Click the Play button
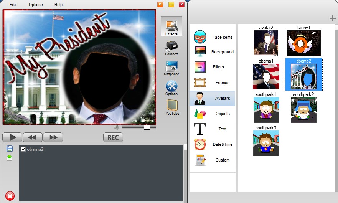The width and height of the screenshot is (338, 203). point(12,137)
